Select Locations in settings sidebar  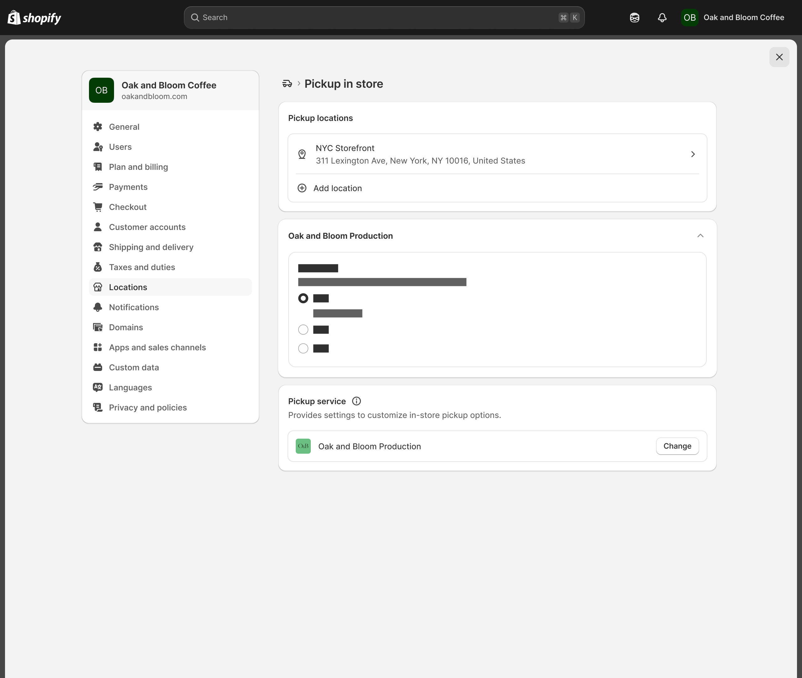pyautogui.click(x=170, y=287)
